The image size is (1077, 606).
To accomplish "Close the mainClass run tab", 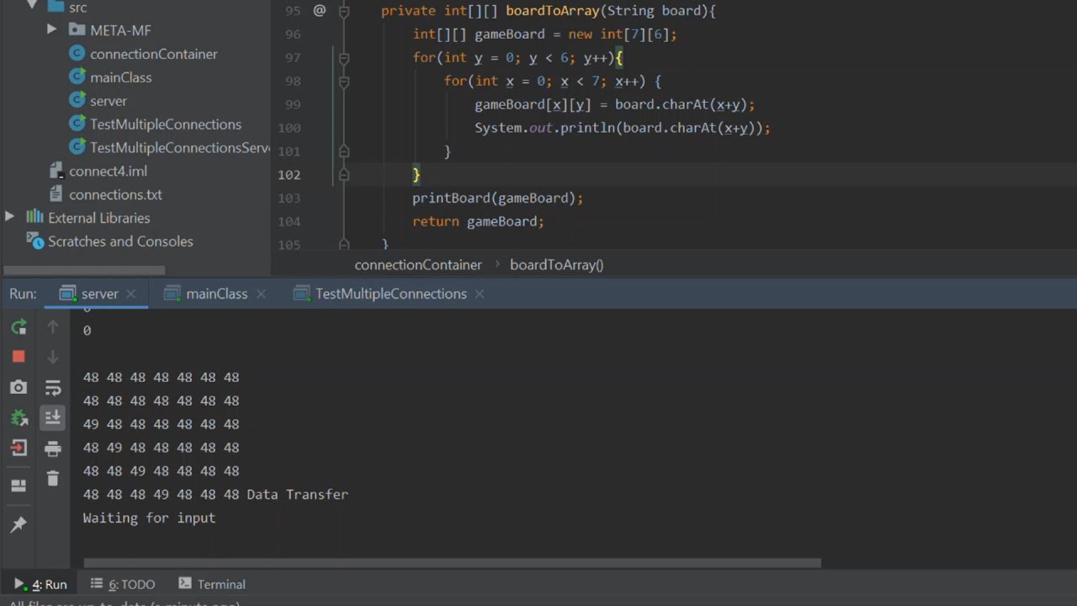I will point(261,294).
